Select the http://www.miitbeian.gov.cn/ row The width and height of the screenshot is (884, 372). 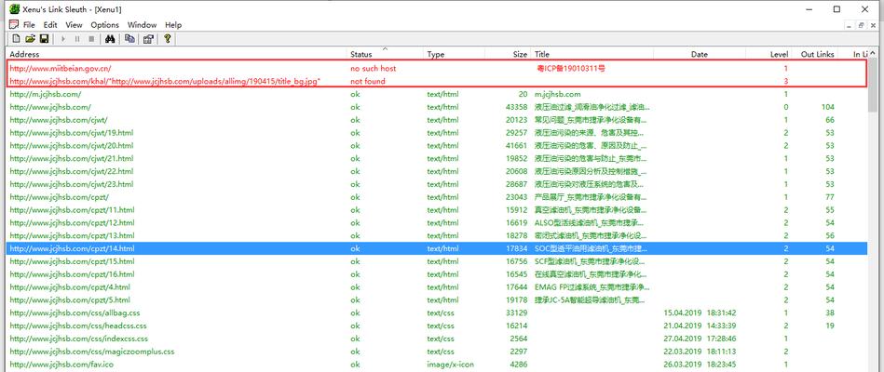click(437, 68)
